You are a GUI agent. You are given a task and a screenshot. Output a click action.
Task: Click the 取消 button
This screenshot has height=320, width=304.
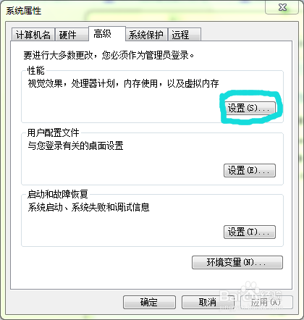point(208,303)
